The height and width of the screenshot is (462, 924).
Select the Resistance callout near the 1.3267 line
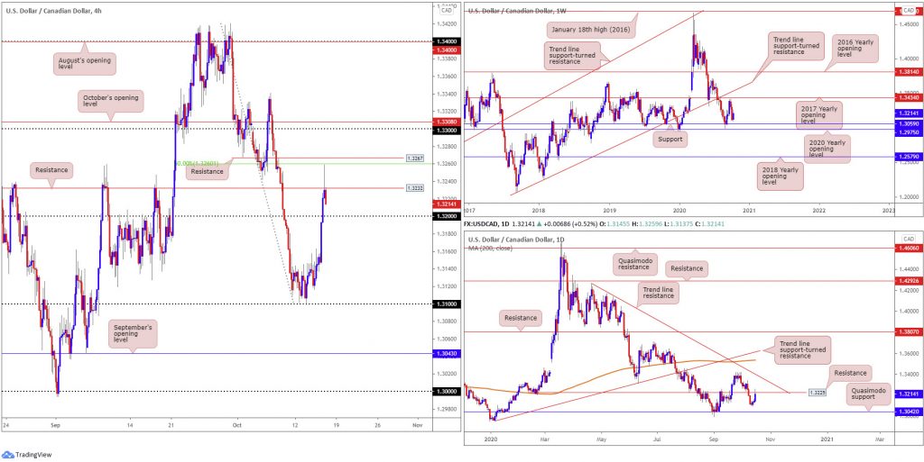coord(206,171)
